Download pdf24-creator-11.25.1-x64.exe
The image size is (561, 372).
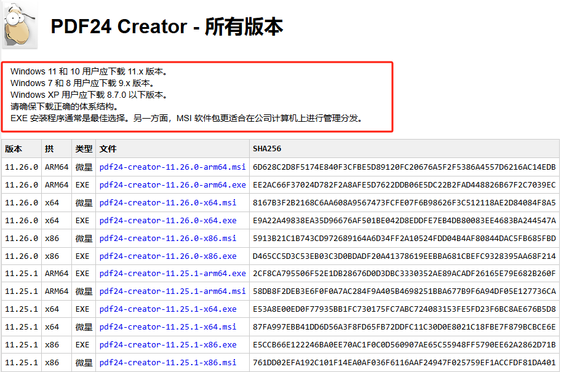point(168,309)
